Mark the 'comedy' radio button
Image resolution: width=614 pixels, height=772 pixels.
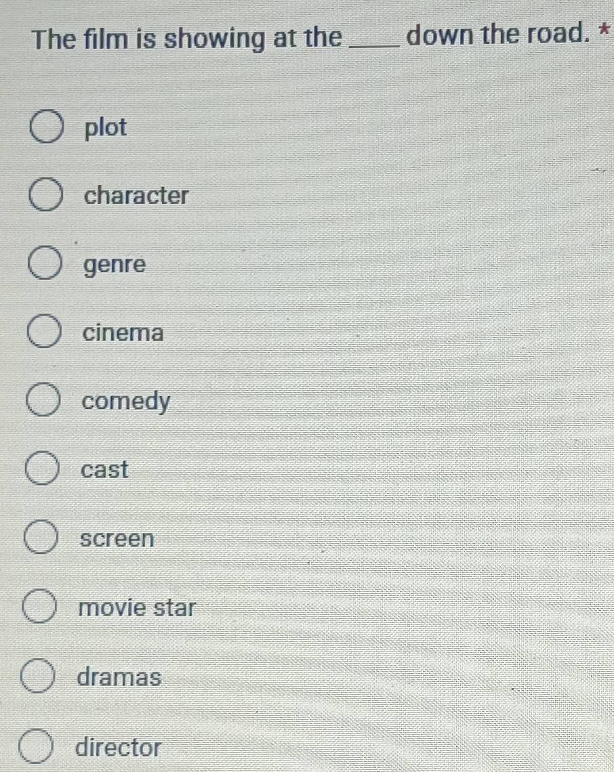[43, 400]
